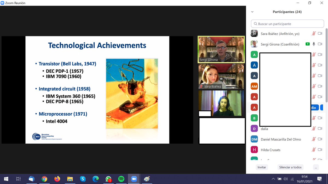Click muted microphone icon in the AM avatar row
This screenshot has height=184, width=328.
click(314, 86)
